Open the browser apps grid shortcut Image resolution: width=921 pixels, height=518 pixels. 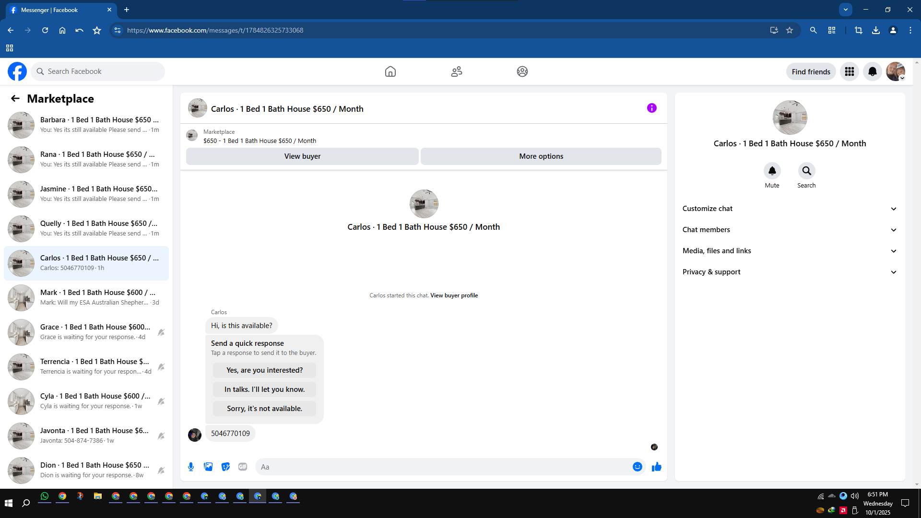click(x=10, y=48)
